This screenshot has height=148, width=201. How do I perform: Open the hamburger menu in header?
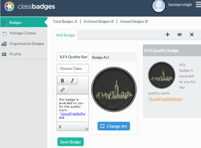(x=198, y=5)
